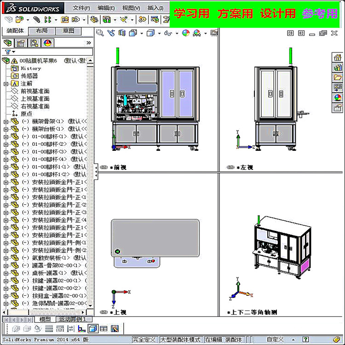Click the Zoom to Area magnifier icon

[100, 33]
